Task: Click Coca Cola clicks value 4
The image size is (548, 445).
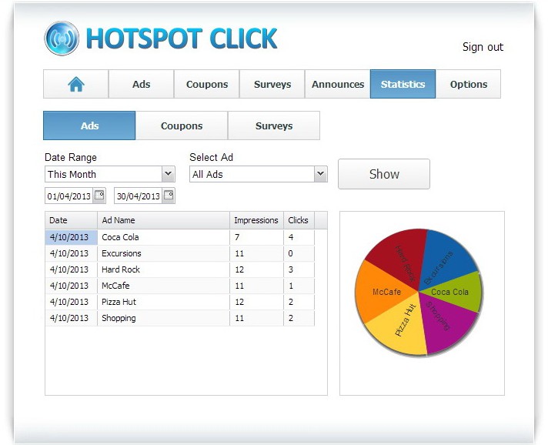Action: [291, 237]
